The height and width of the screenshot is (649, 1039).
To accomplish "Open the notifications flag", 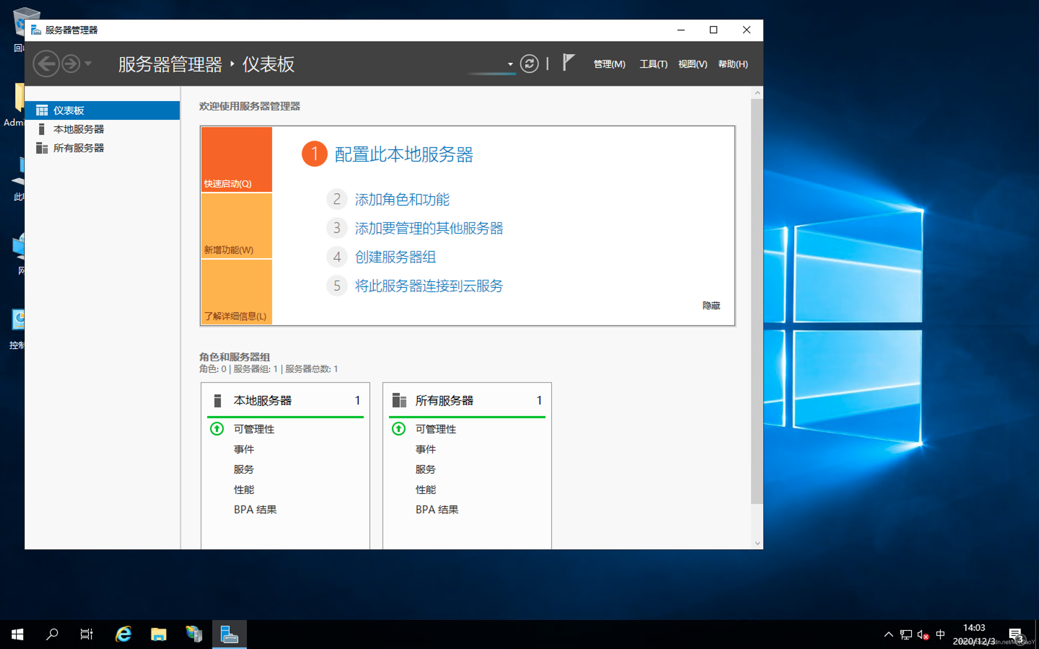I will coord(569,63).
